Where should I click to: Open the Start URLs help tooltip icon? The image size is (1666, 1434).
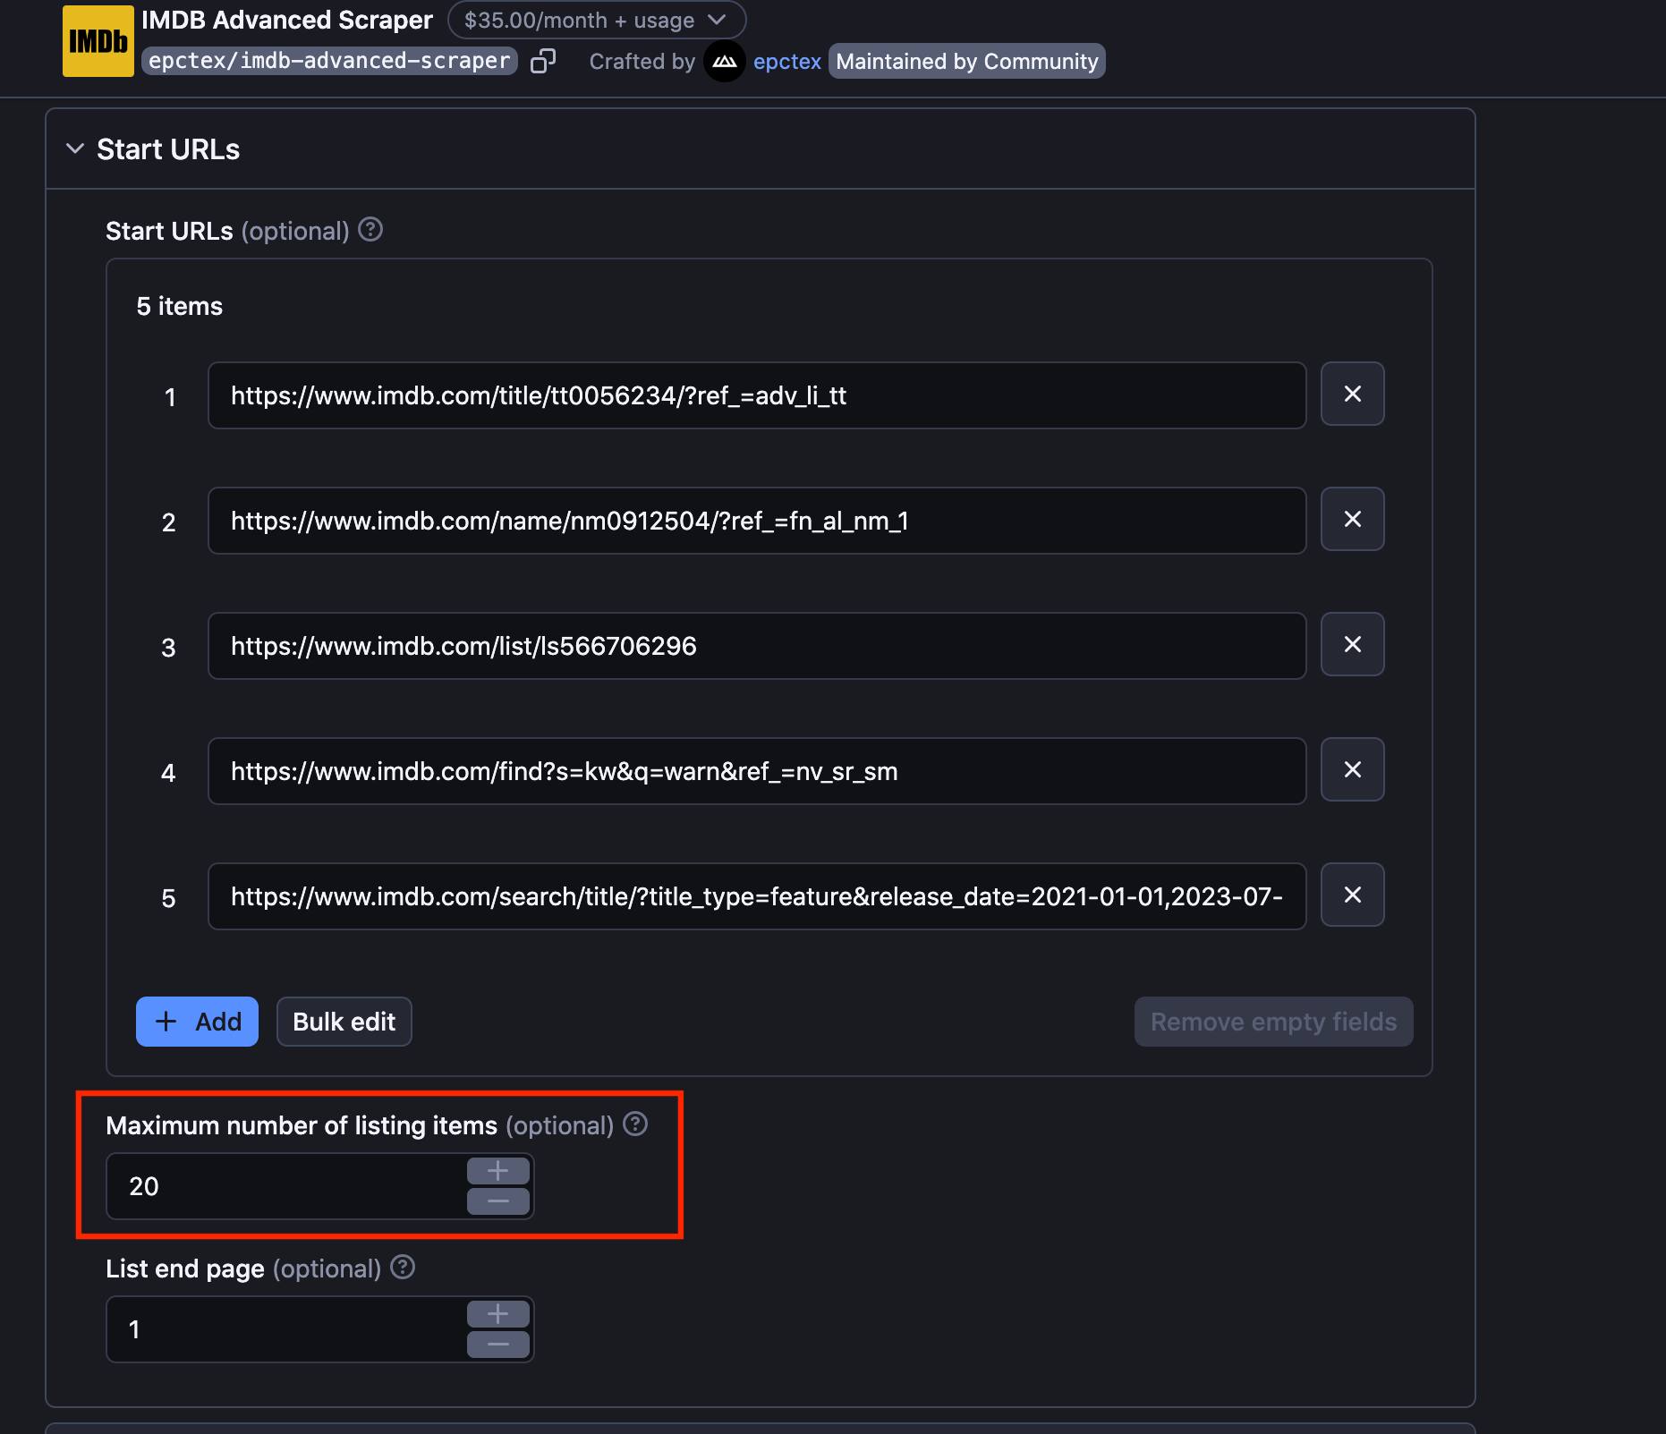click(370, 230)
